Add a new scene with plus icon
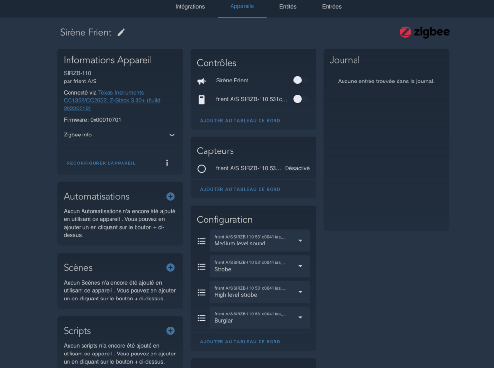The image size is (494, 368). [x=170, y=268]
